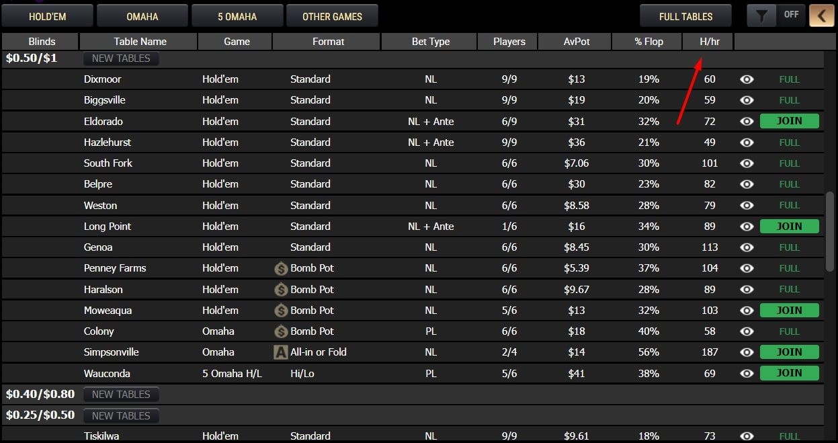Toggle the filter OFF switch

[791, 15]
